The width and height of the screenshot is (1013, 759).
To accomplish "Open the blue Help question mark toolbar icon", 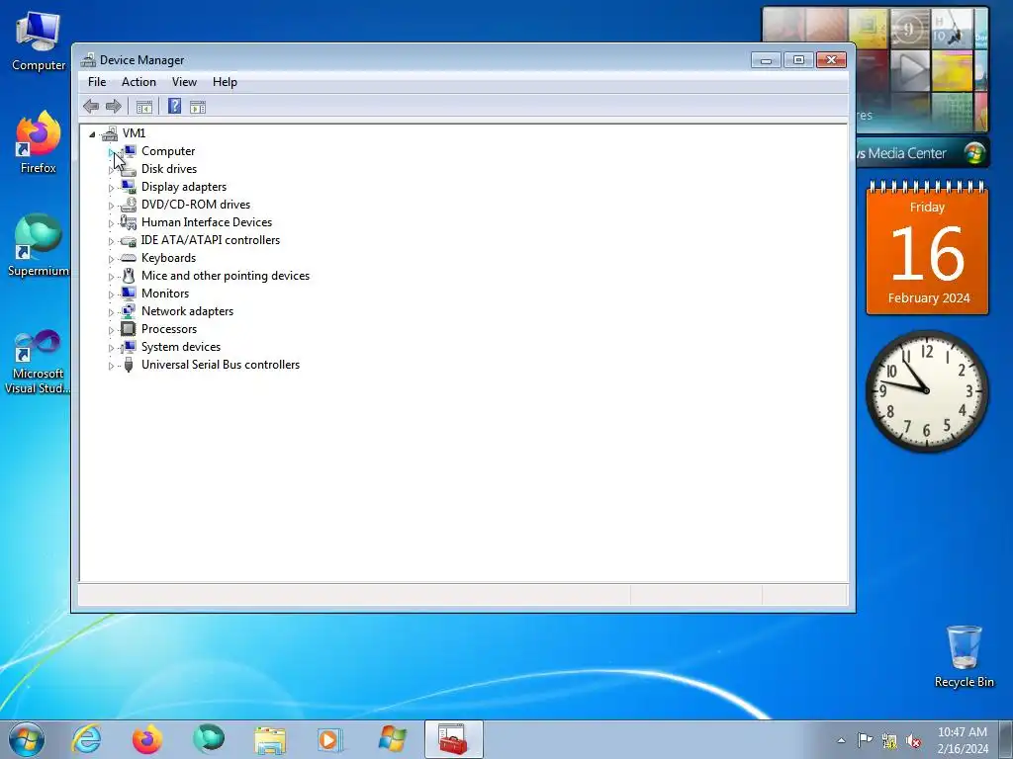I will click(x=174, y=107).
